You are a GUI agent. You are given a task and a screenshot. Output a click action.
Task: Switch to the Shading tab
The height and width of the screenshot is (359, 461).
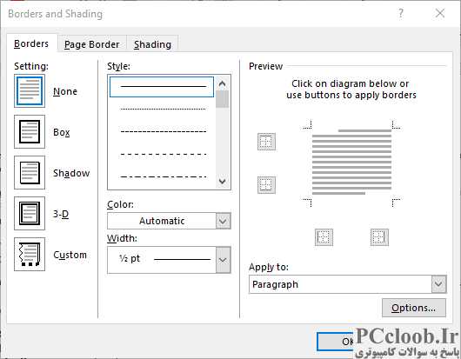pos(152,44)
